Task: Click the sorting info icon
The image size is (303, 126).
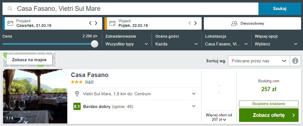Action: [x=295, y=61]
